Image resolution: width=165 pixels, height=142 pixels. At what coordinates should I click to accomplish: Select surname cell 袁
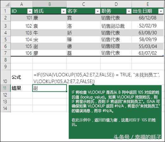point(49,25)
